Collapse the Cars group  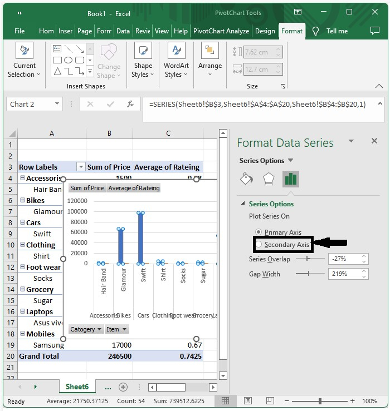(23, 222)
